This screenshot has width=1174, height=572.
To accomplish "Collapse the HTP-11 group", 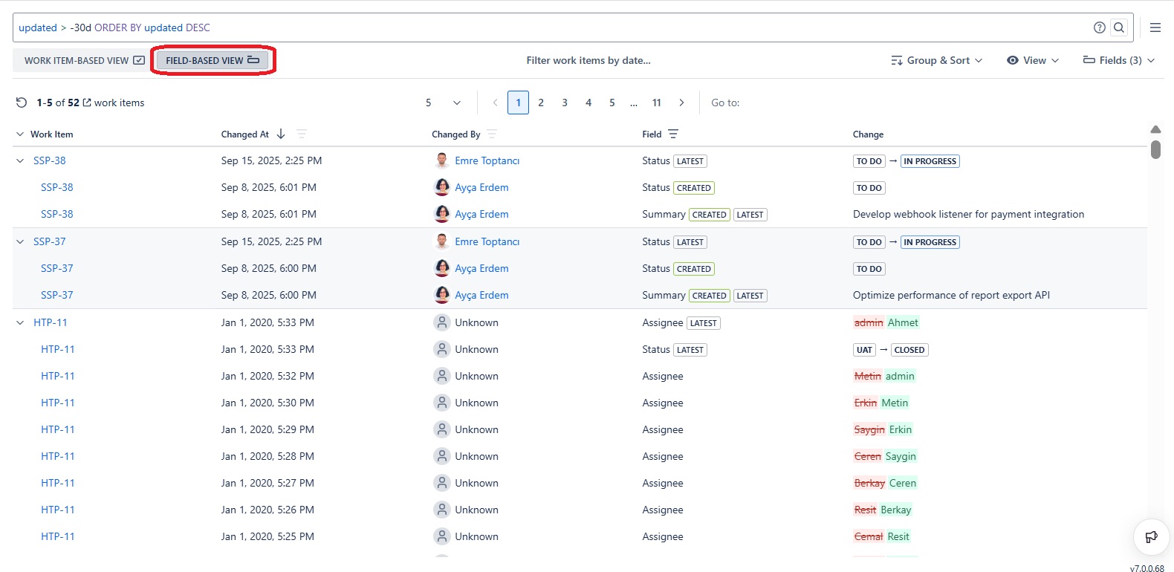I will (x=20, y=322).
